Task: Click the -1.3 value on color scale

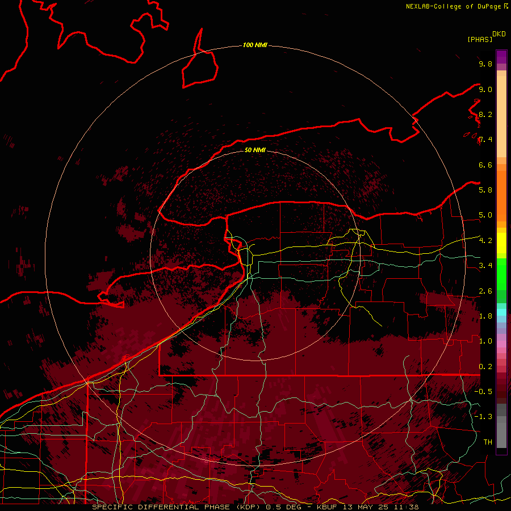Action: pos(483,417)
